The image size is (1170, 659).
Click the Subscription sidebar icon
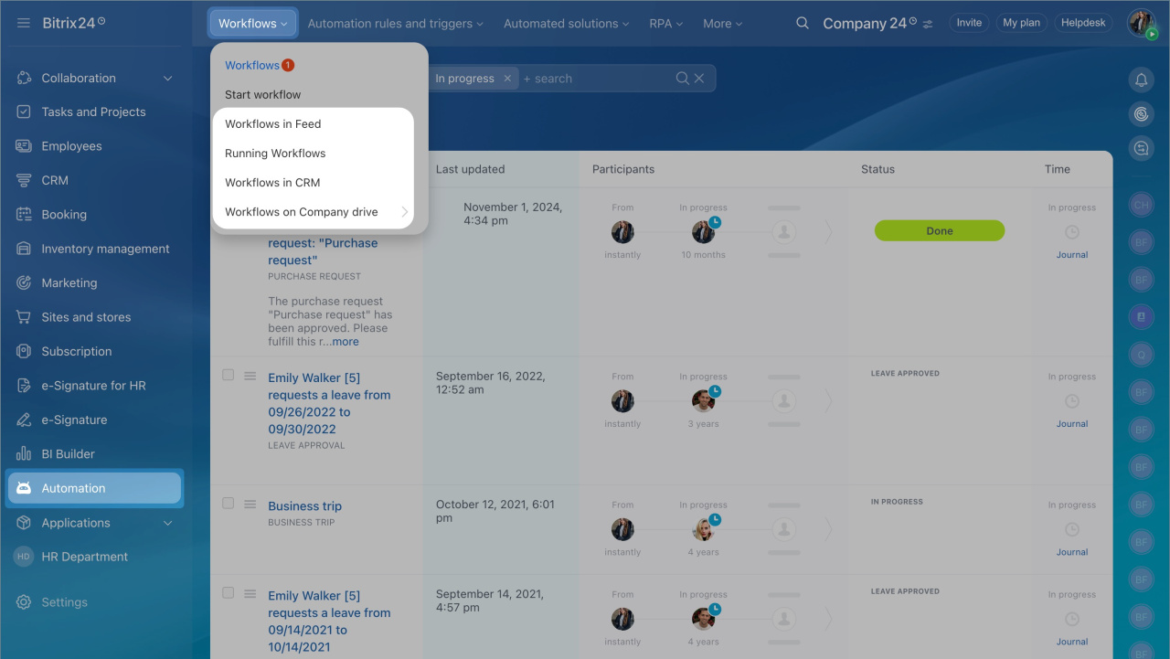25,351
